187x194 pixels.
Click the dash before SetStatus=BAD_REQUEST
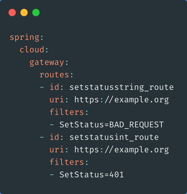52,125
